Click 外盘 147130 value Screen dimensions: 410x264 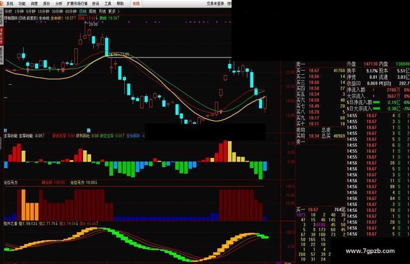371,64
